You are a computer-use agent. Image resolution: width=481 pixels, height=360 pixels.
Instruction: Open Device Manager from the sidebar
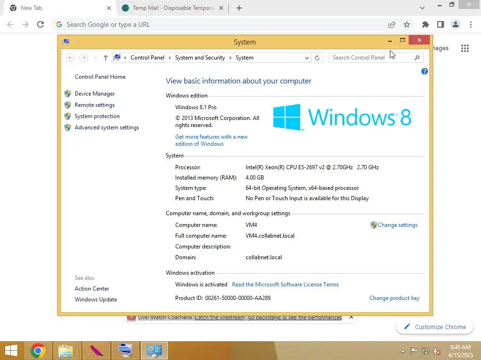(x=94, y=94)
